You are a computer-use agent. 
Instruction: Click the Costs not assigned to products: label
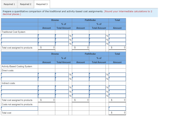17,104
